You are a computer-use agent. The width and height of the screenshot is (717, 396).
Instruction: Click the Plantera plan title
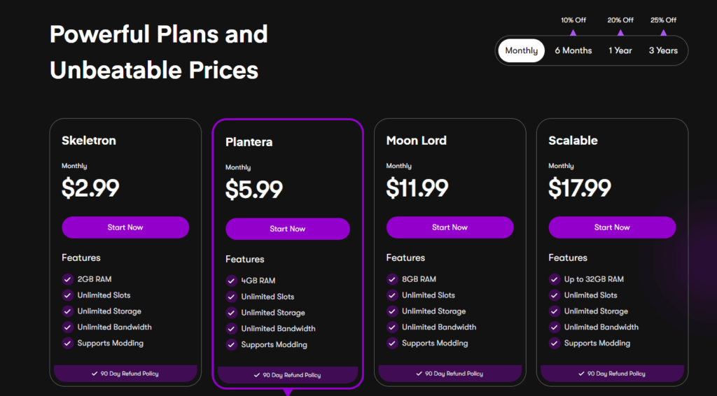[x=249, y=142]
